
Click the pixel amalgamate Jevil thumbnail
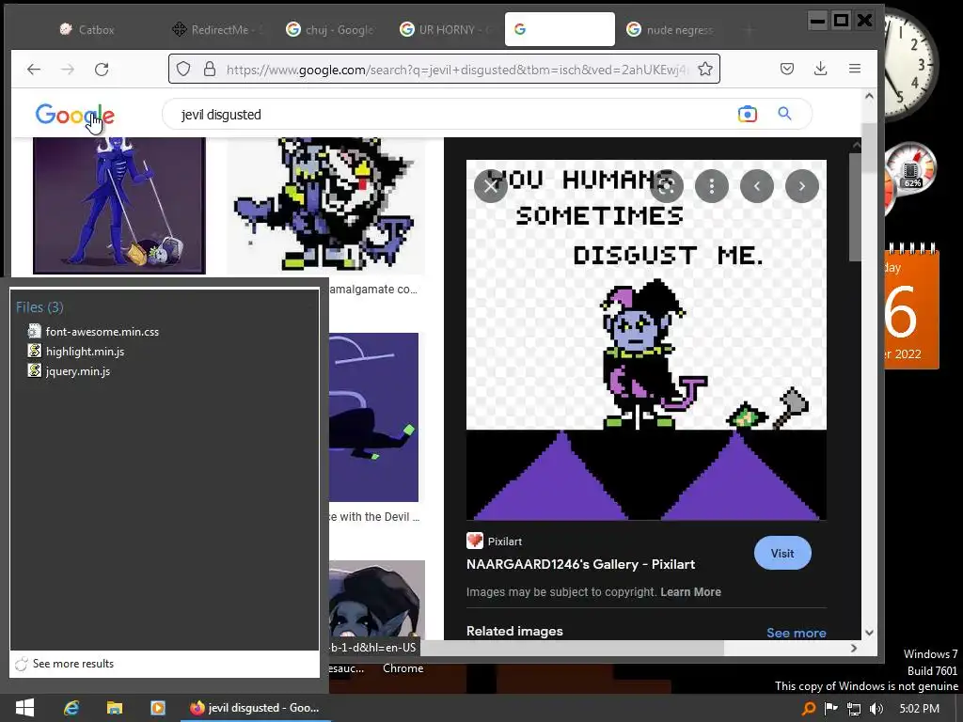325,206
